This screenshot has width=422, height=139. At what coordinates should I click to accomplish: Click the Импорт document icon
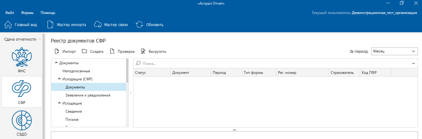[57, 52]
